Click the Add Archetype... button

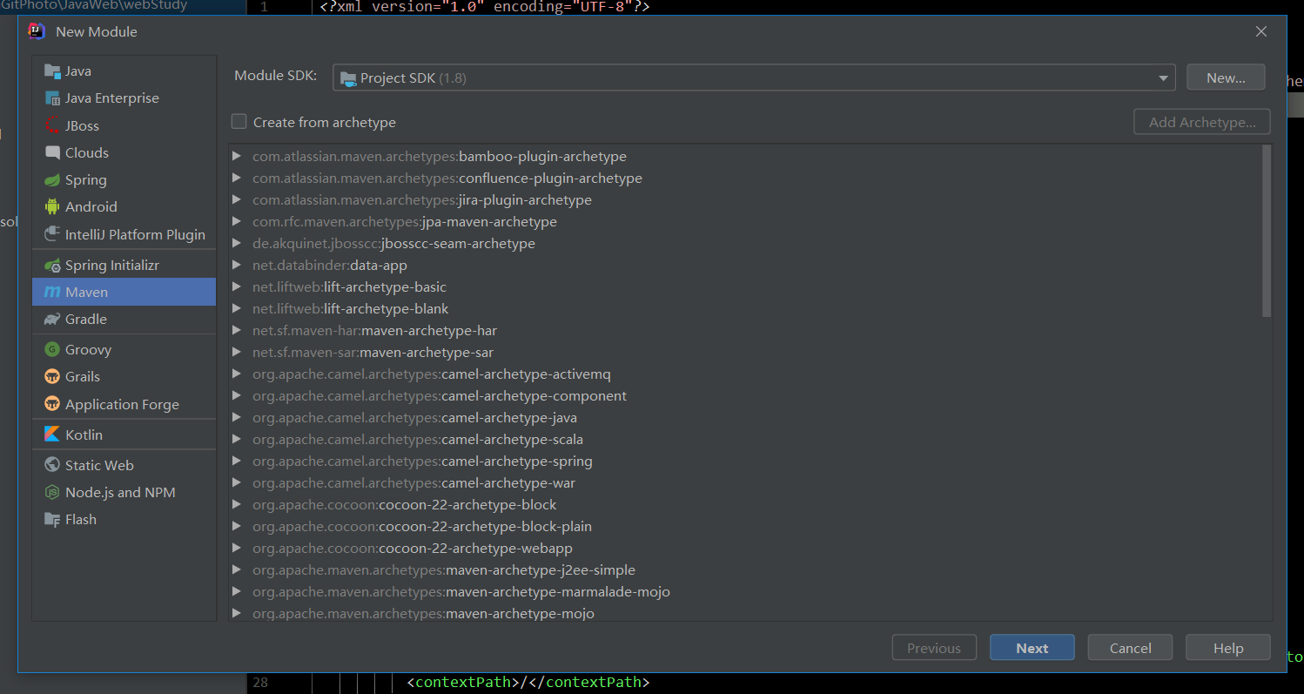pyautogui.click(x=1202, y=122)
